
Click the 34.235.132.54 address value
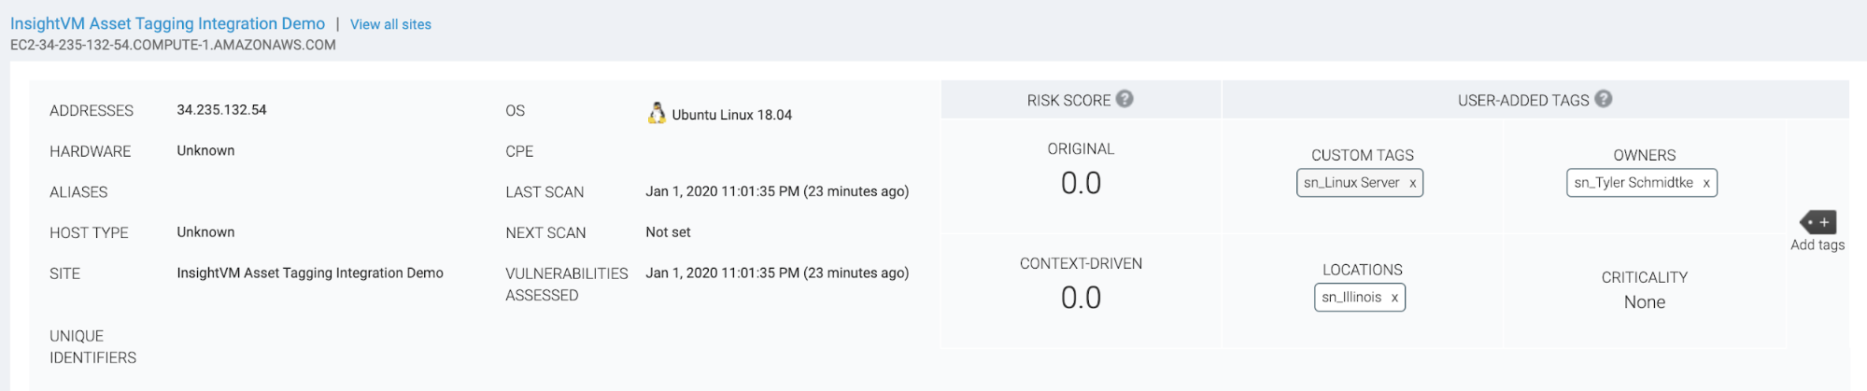coord(221,110)
